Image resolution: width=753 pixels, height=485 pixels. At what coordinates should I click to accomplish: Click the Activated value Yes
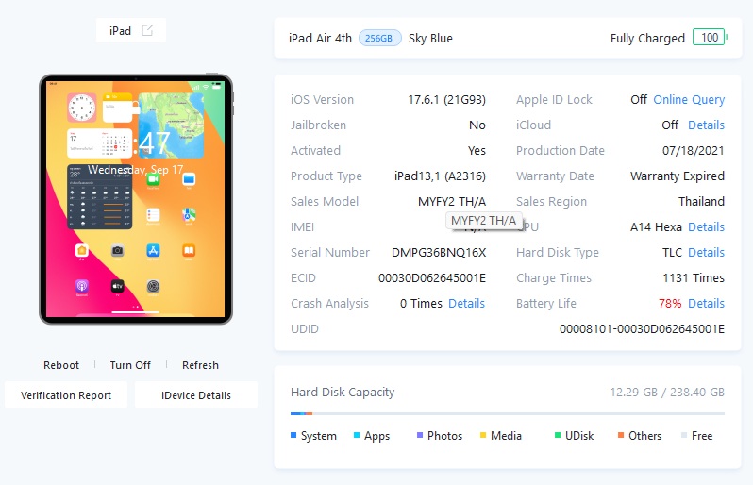coord(477,150)
